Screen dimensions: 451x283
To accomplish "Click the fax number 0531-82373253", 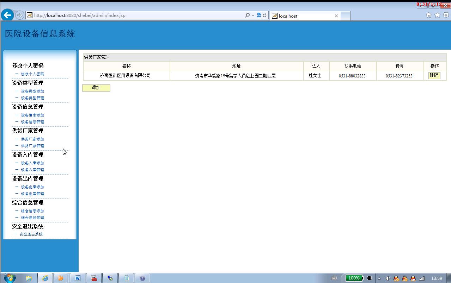I will (x=399, y=76).
